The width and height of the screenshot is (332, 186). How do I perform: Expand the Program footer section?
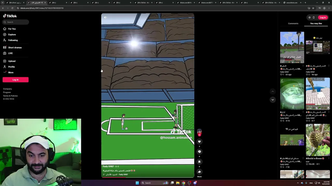7,92
